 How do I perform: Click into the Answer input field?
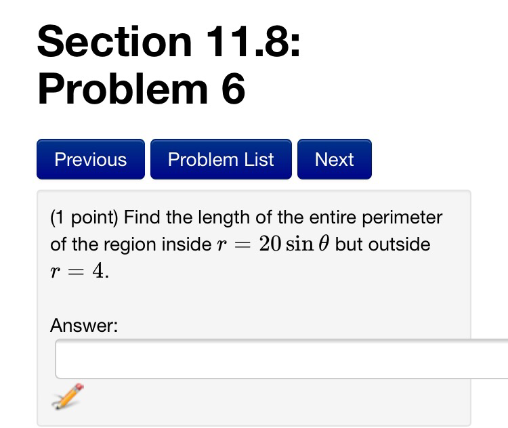[x=281, y=359]
